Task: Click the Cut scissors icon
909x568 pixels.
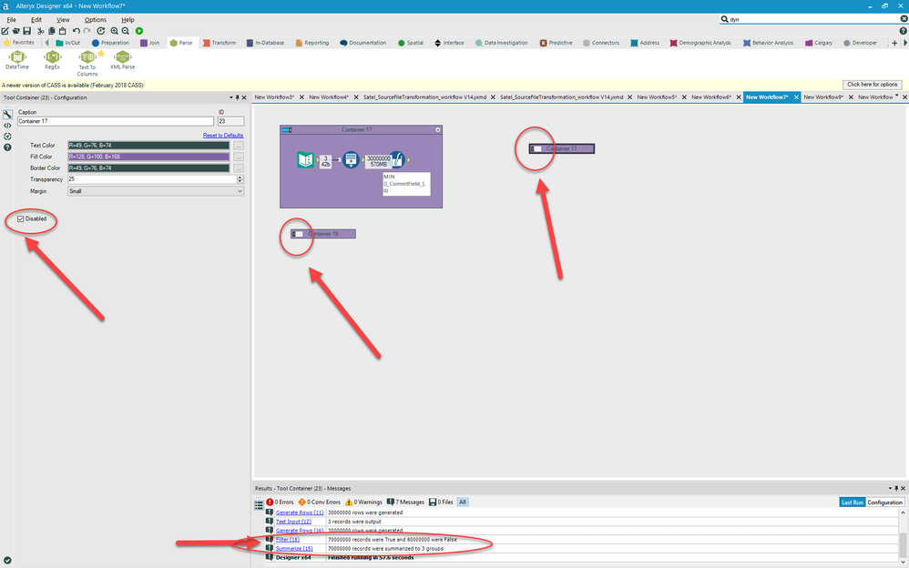Action: [41, 31]
